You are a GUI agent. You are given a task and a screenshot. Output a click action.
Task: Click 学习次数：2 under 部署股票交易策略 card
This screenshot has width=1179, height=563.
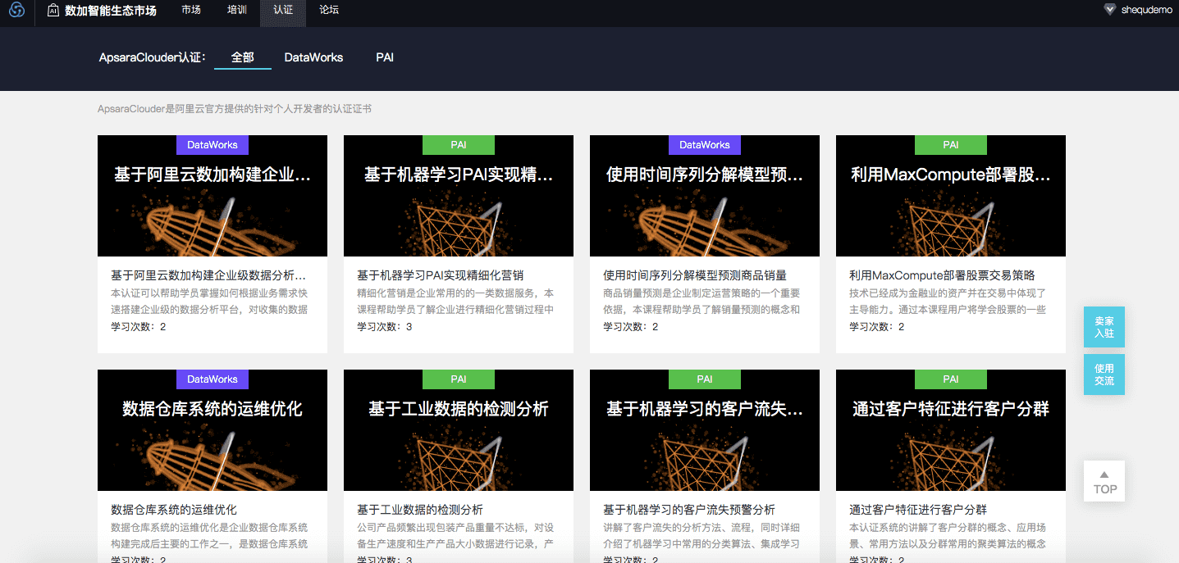pyautogui.click(x=877, y=327)
